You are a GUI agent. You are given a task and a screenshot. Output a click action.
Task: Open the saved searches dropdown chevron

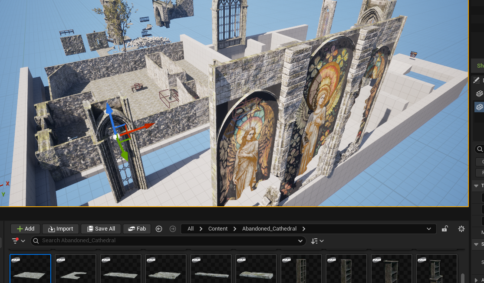[x=300, y=241]
